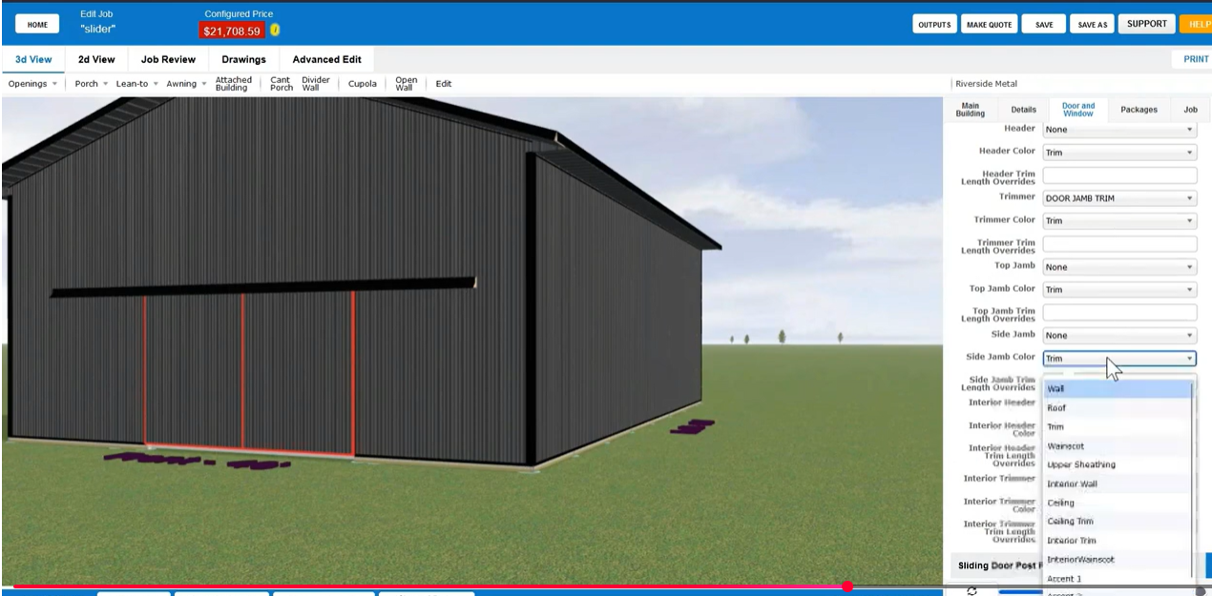The image size is (1212, 596).
Task: Click the Header Trim Length Overrides field
Action: click(1118, 175)
